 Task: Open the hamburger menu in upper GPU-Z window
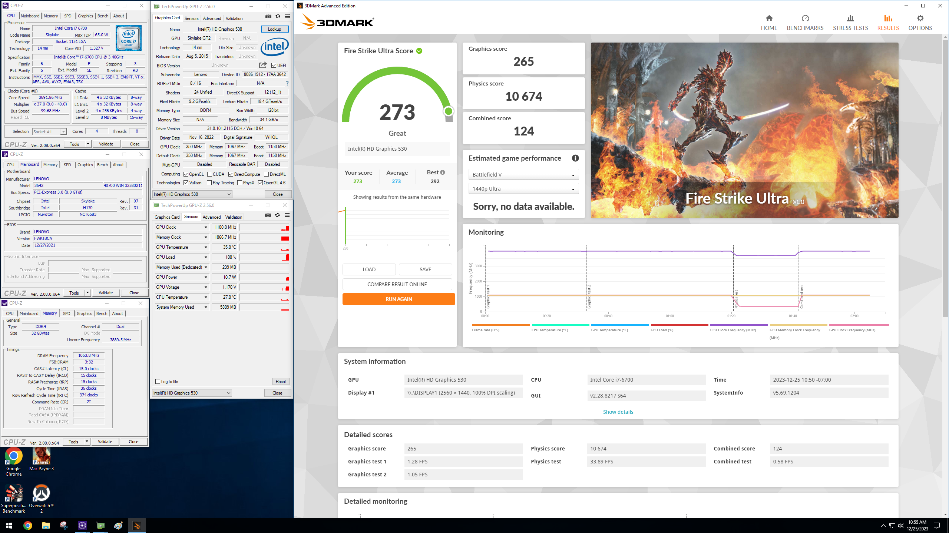287,16
